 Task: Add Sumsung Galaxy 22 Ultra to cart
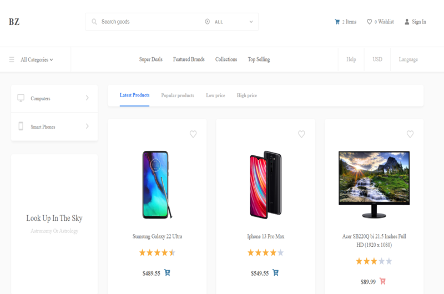point(167,273)
